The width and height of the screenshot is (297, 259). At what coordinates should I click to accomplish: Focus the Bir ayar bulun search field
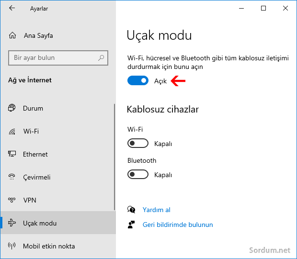(x=58, y=58)
